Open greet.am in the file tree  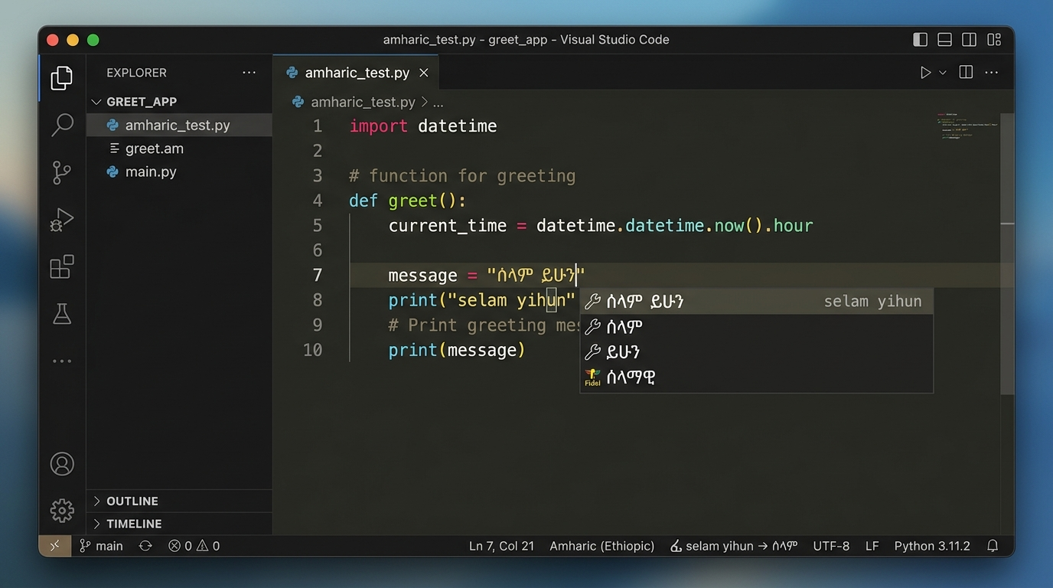179,149
